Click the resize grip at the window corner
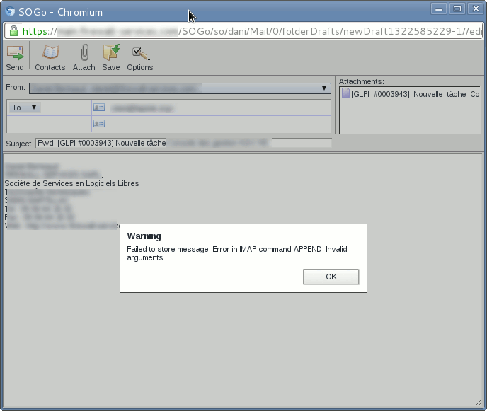487x411 pixels. pos(478,400)
